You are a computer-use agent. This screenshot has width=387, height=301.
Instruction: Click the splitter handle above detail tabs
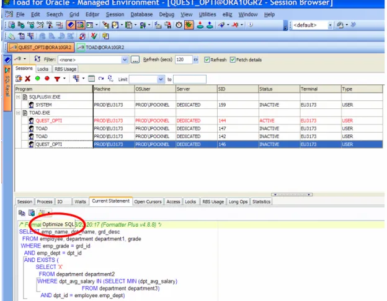coord(291,194)
